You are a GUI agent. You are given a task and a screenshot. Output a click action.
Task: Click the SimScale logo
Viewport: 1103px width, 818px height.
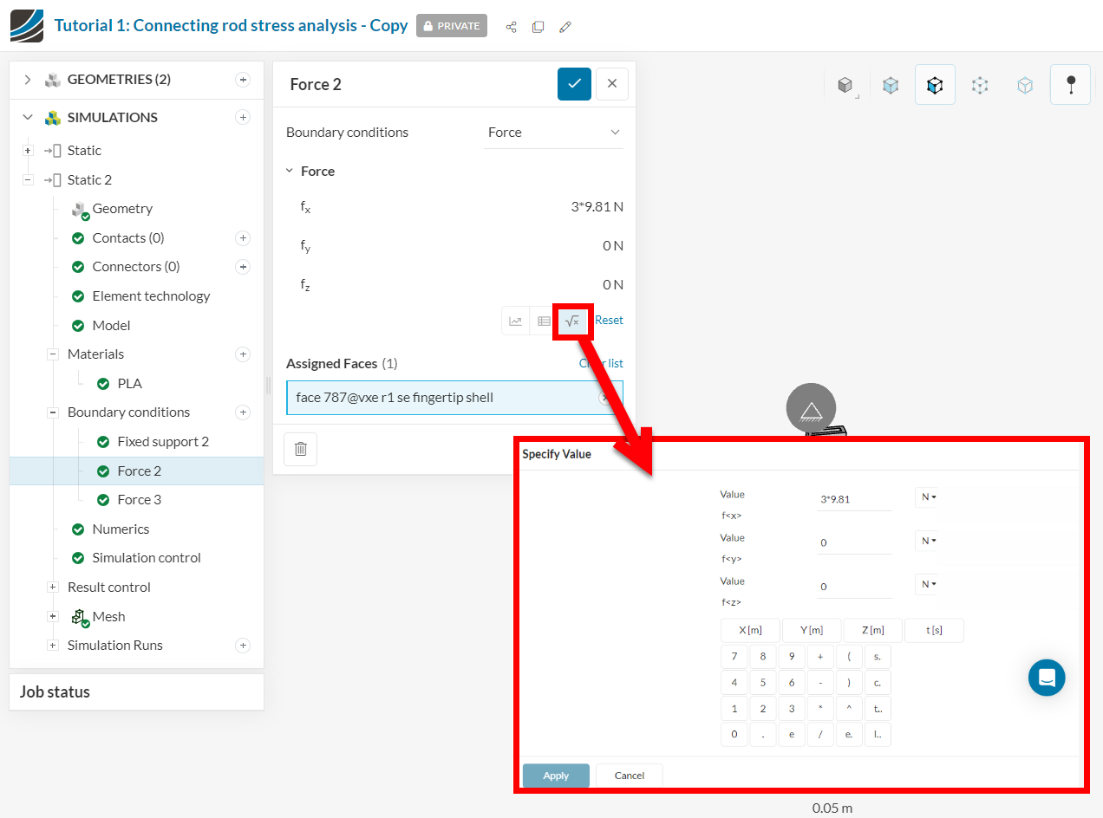point(27,25)
